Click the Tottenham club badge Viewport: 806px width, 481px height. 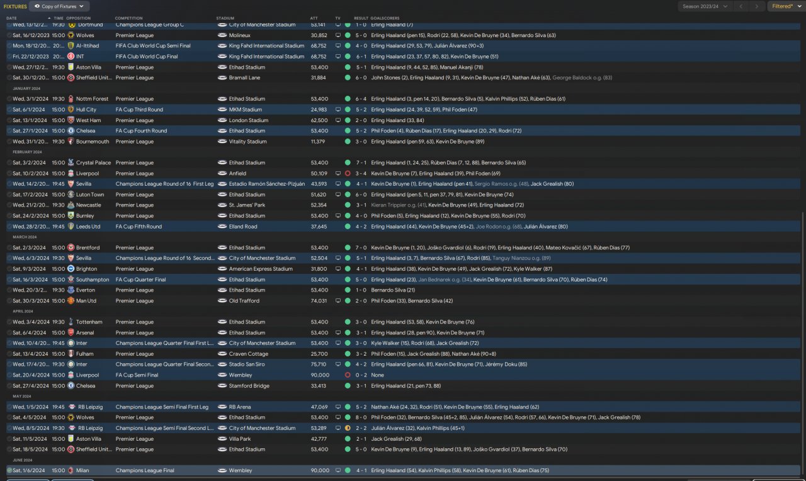tap(71, 322)
